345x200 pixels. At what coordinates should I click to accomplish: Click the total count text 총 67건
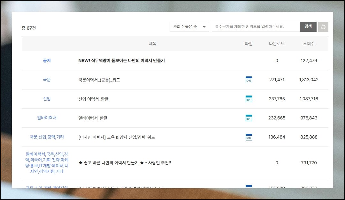[29, 28]
